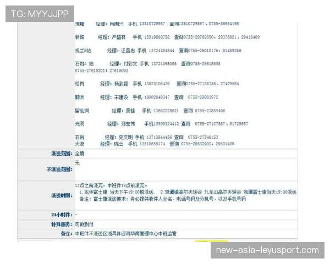Viewport: 330px width, 264px height.
Task: Select the line starting 12点之前派完
Action: 111,185
